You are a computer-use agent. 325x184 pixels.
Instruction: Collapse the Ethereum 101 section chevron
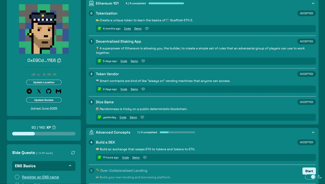coord(313,4)
